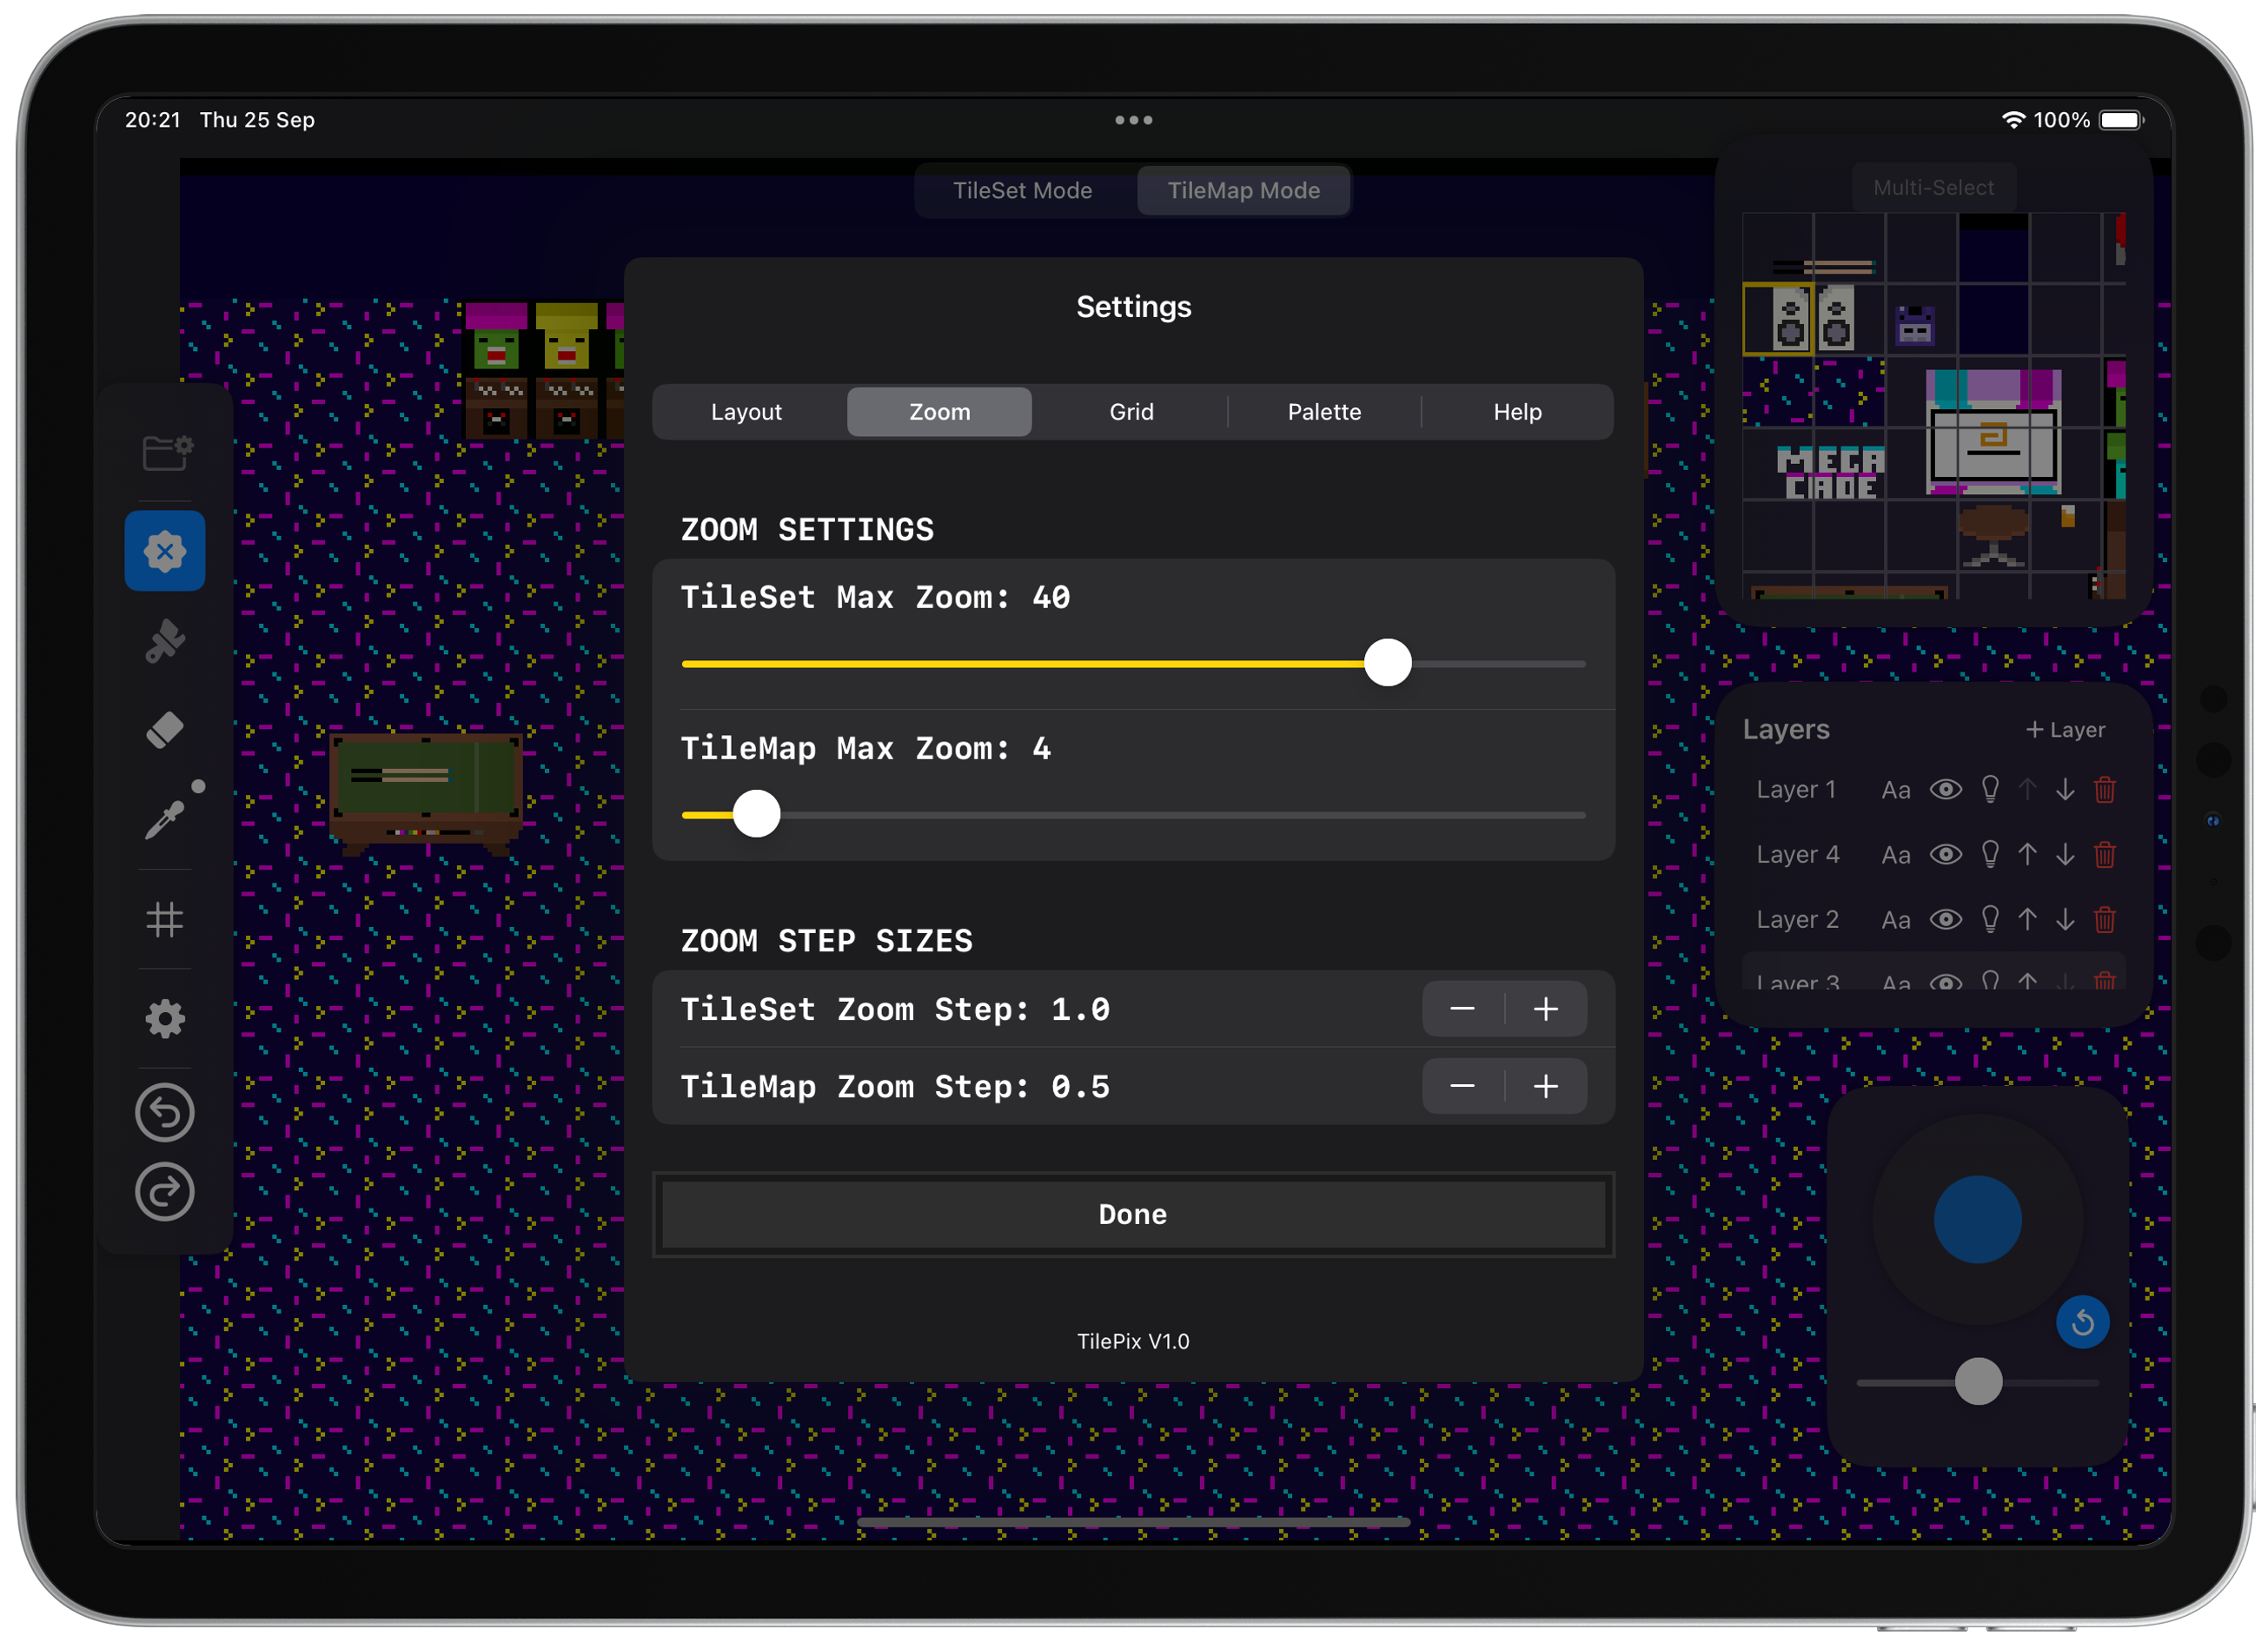This screenshot has height=1642, width=2268.
Task: Click the TileMap Max Zoom slider handle
Action: point(756,814)
